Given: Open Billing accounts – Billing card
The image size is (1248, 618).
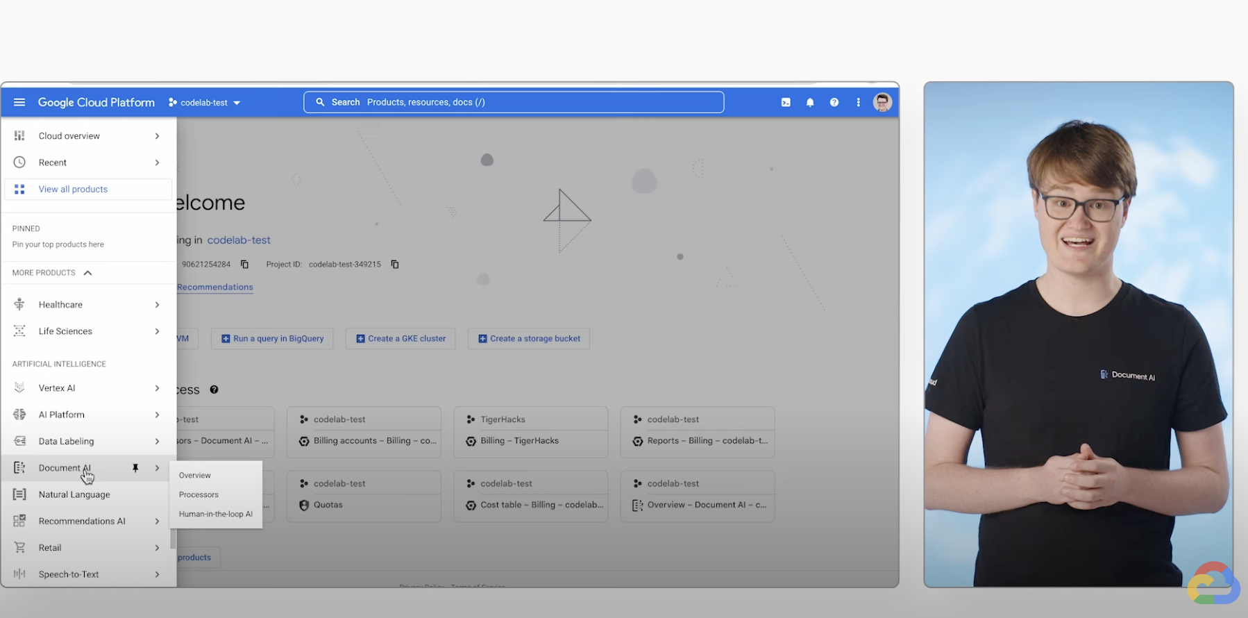Looking at the screenshot, I should point(364,432).
